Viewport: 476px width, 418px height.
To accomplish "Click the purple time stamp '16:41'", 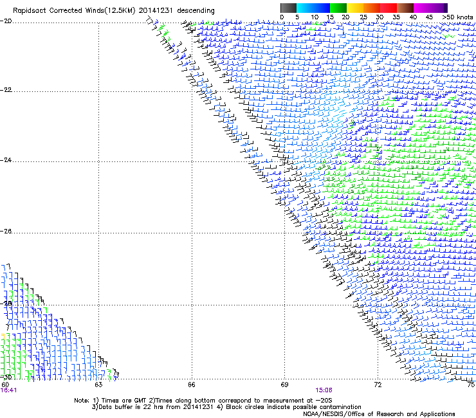I will tap(8, 390).
